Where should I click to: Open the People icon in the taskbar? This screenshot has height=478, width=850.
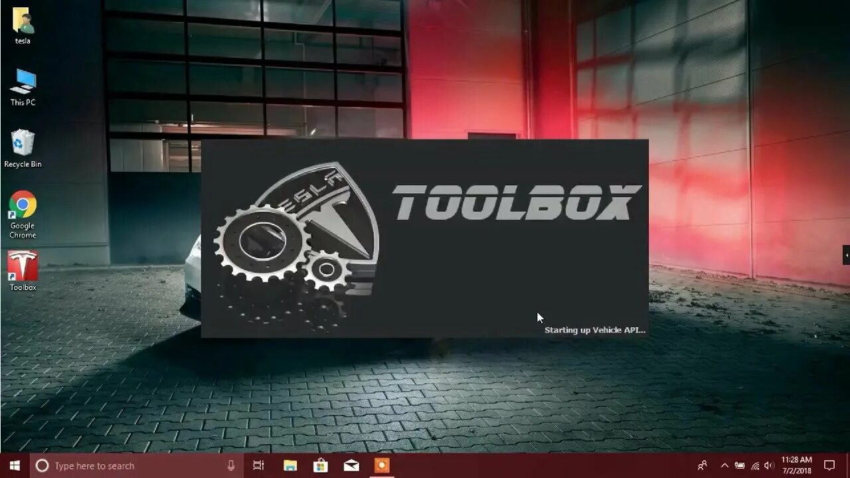click(702, 465)
